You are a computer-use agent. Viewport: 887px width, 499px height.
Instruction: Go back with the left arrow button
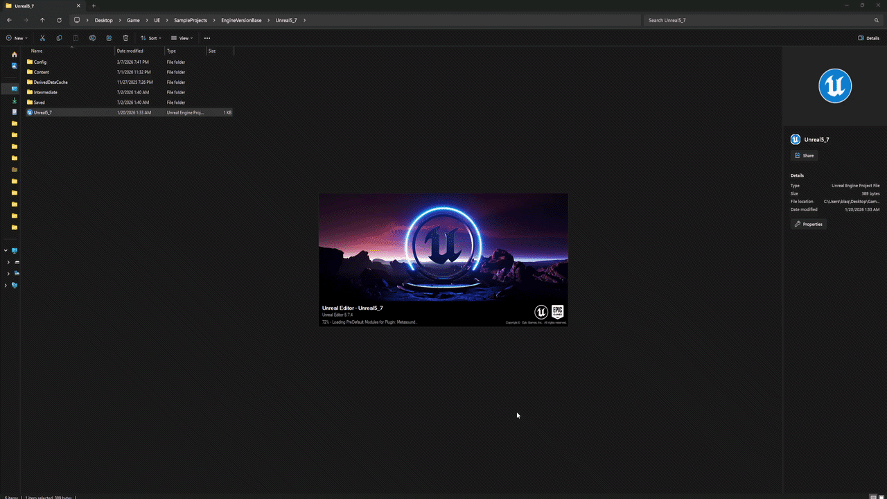9,20
